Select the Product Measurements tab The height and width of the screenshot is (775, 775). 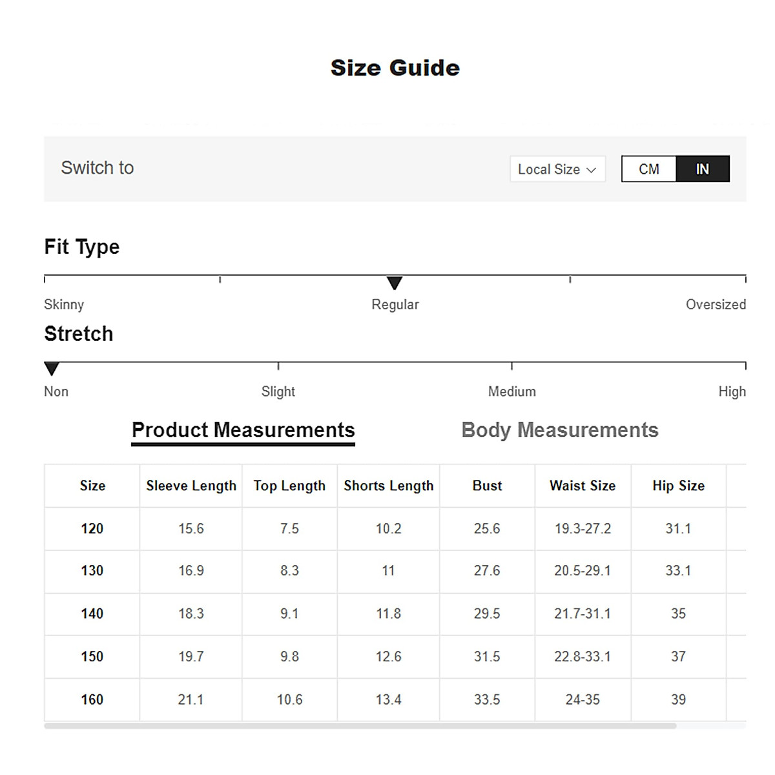pyautogui.click(x=243, y=430)
